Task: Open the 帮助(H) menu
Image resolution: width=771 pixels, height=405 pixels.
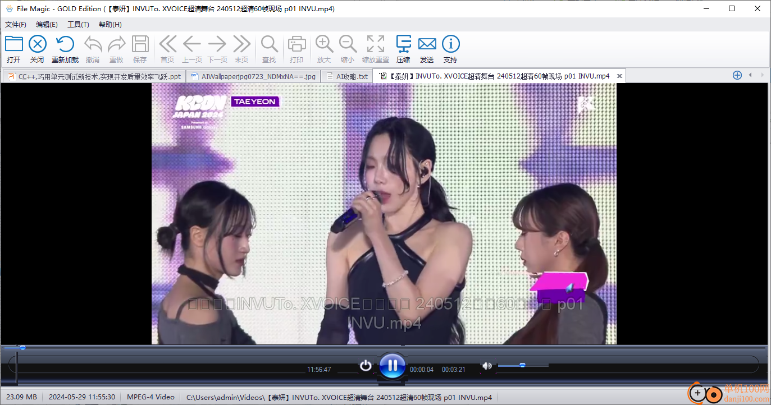Action: click(110, 25)
